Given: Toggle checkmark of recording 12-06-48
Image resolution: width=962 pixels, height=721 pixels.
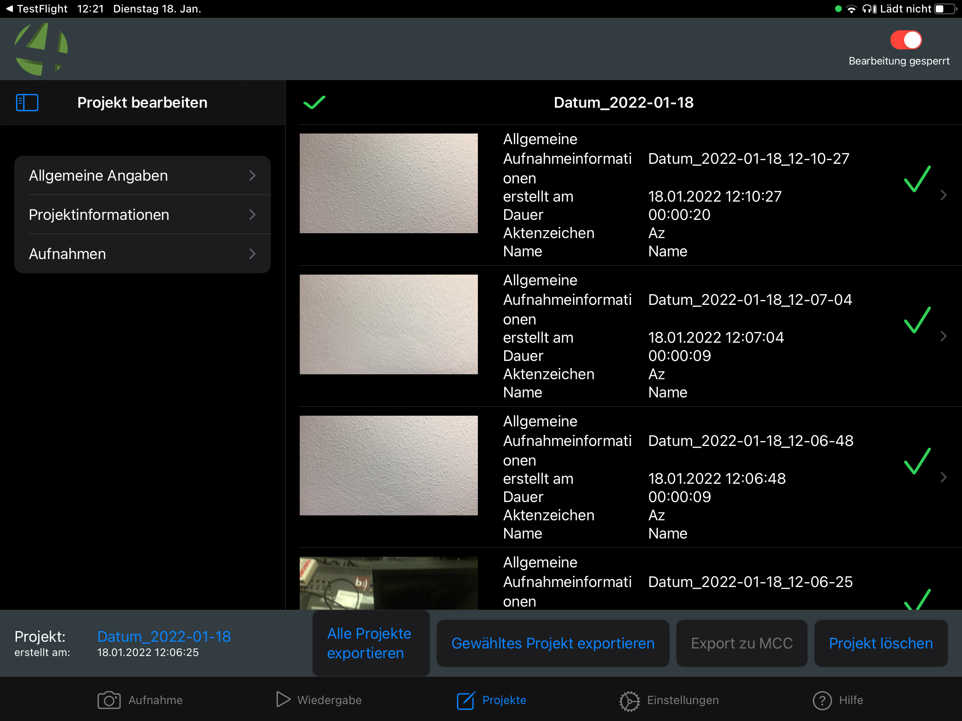Looking at the screenshot, I should 917,461.
